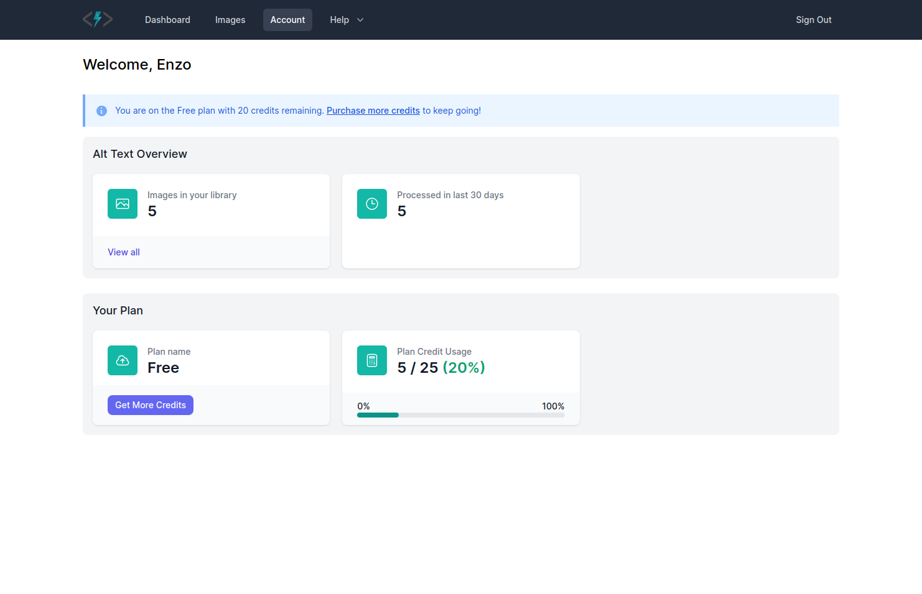
Task: Click the lightning bolt logo icon
Action: coord(98,19)
